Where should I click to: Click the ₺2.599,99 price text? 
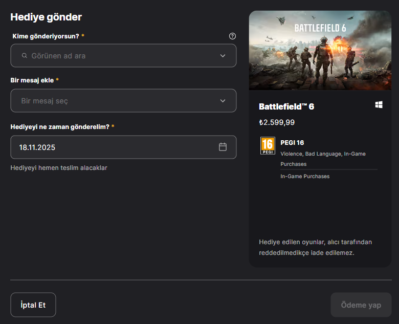click(277, 122)
